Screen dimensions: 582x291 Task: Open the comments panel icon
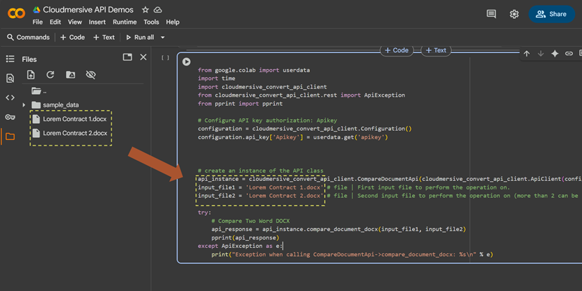[x=491, y=14]
